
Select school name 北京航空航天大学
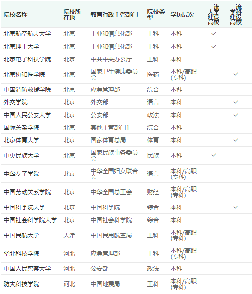coord(28,34)
